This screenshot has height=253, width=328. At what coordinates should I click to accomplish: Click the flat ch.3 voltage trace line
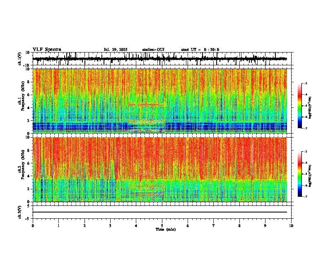click(159, 212)
